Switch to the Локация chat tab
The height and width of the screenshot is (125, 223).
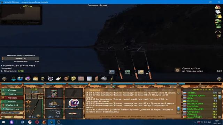pyautogui.click(x=113, y=90)
